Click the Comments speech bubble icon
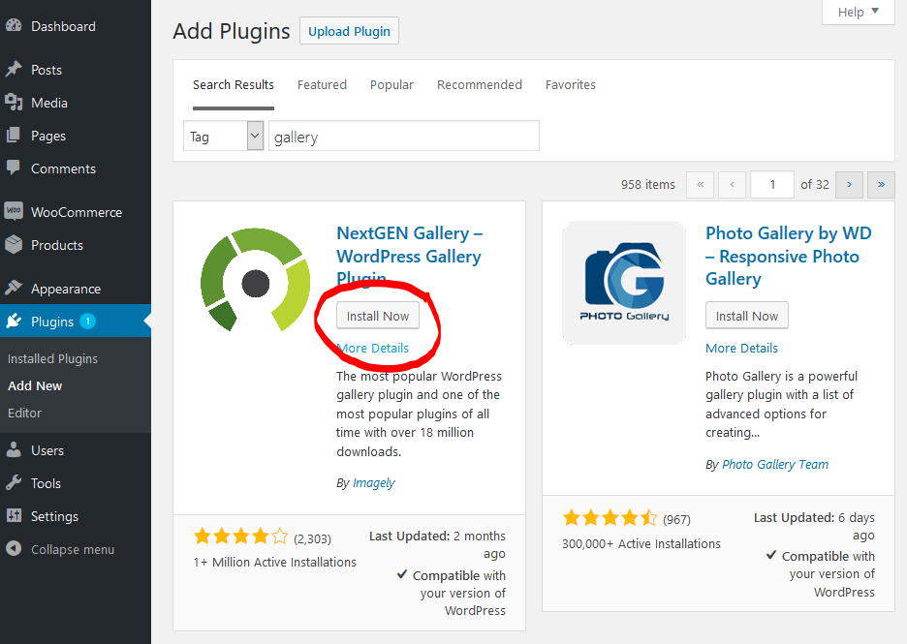 tap(14, 168)
